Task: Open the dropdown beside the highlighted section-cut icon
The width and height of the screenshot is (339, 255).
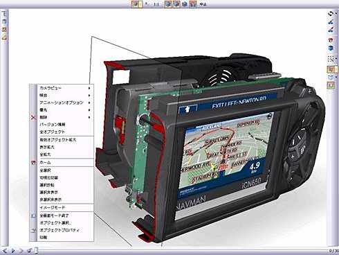Action: (336, 69)
